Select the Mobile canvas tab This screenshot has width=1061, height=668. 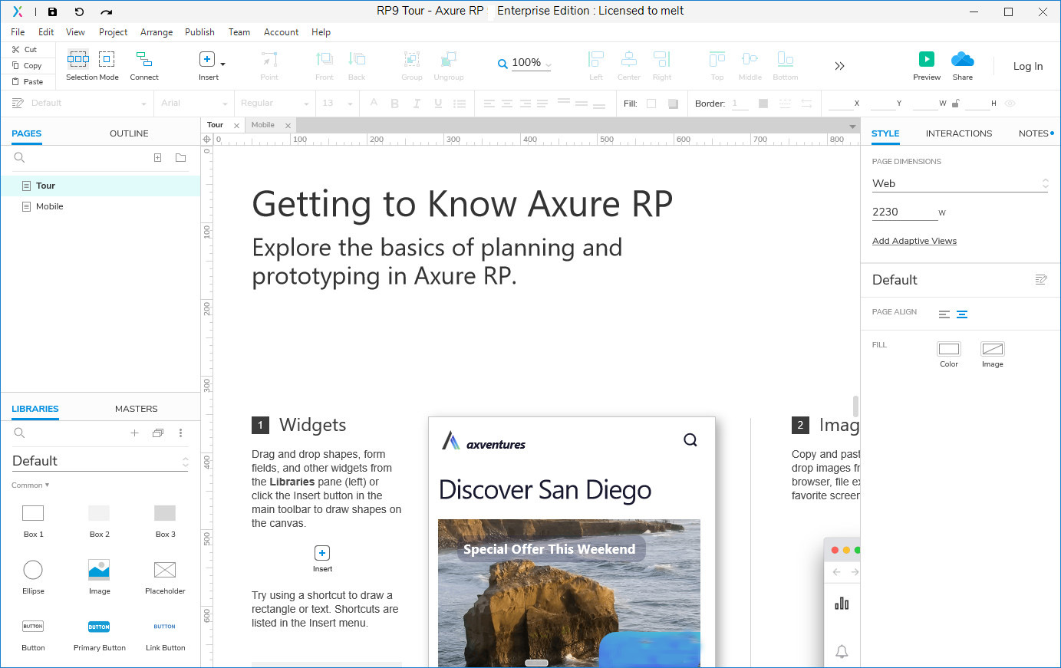[263, 125]
